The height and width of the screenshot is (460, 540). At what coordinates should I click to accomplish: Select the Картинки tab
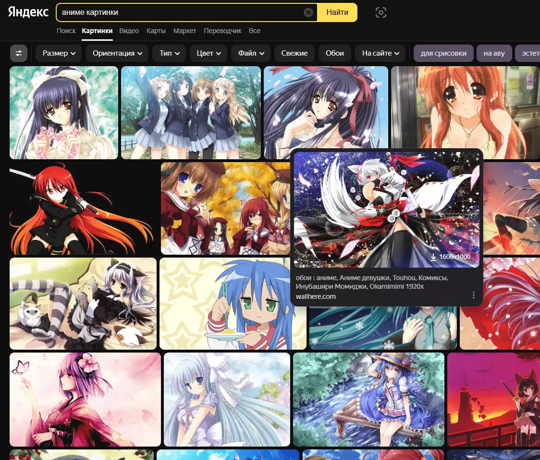point(97,31)
